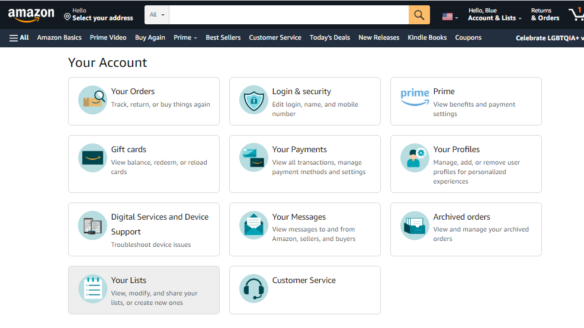Click the 'Your Account' page heading

click(x=108, y=63)
